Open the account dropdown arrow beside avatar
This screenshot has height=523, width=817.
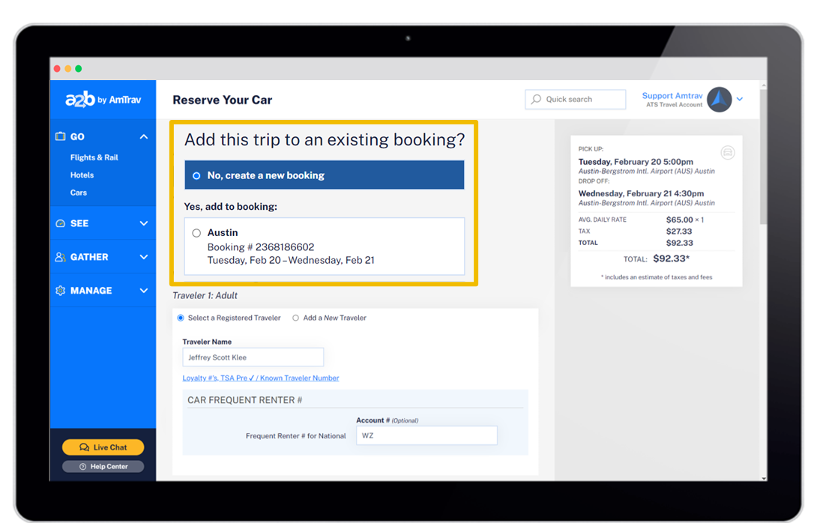pos(740,100)
